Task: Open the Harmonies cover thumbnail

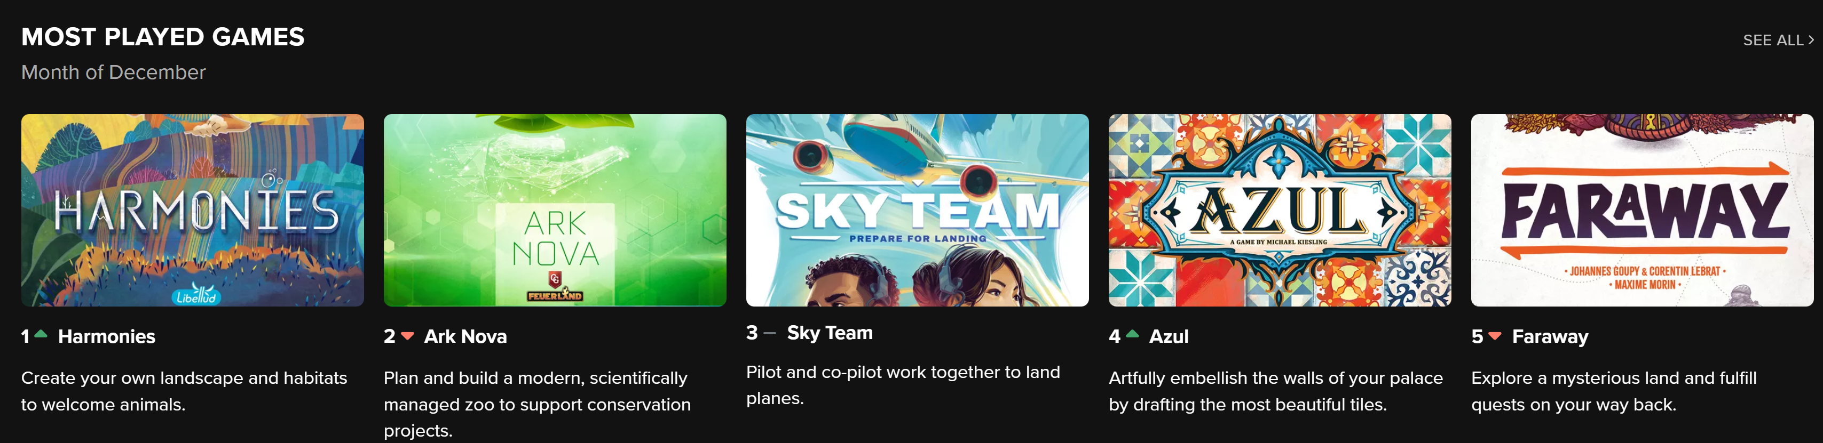Action: tap(193, 210)
